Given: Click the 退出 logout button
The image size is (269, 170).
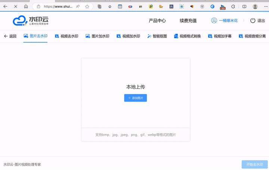Looking at the screenshot, I should (x=257, y=21).
